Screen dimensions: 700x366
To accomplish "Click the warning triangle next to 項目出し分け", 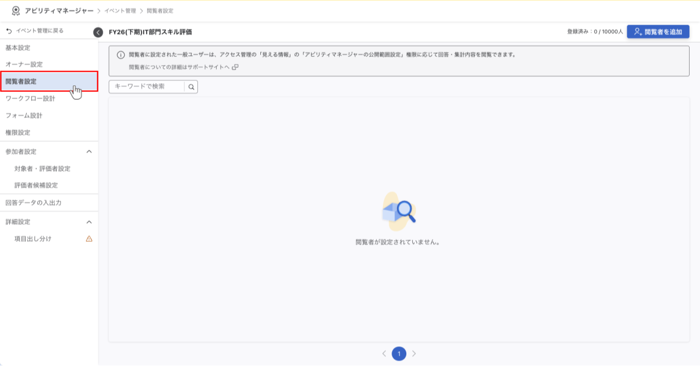I will 89,239.
